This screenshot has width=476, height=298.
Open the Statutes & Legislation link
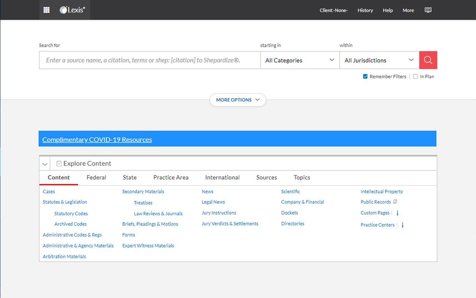pos(65,202)
